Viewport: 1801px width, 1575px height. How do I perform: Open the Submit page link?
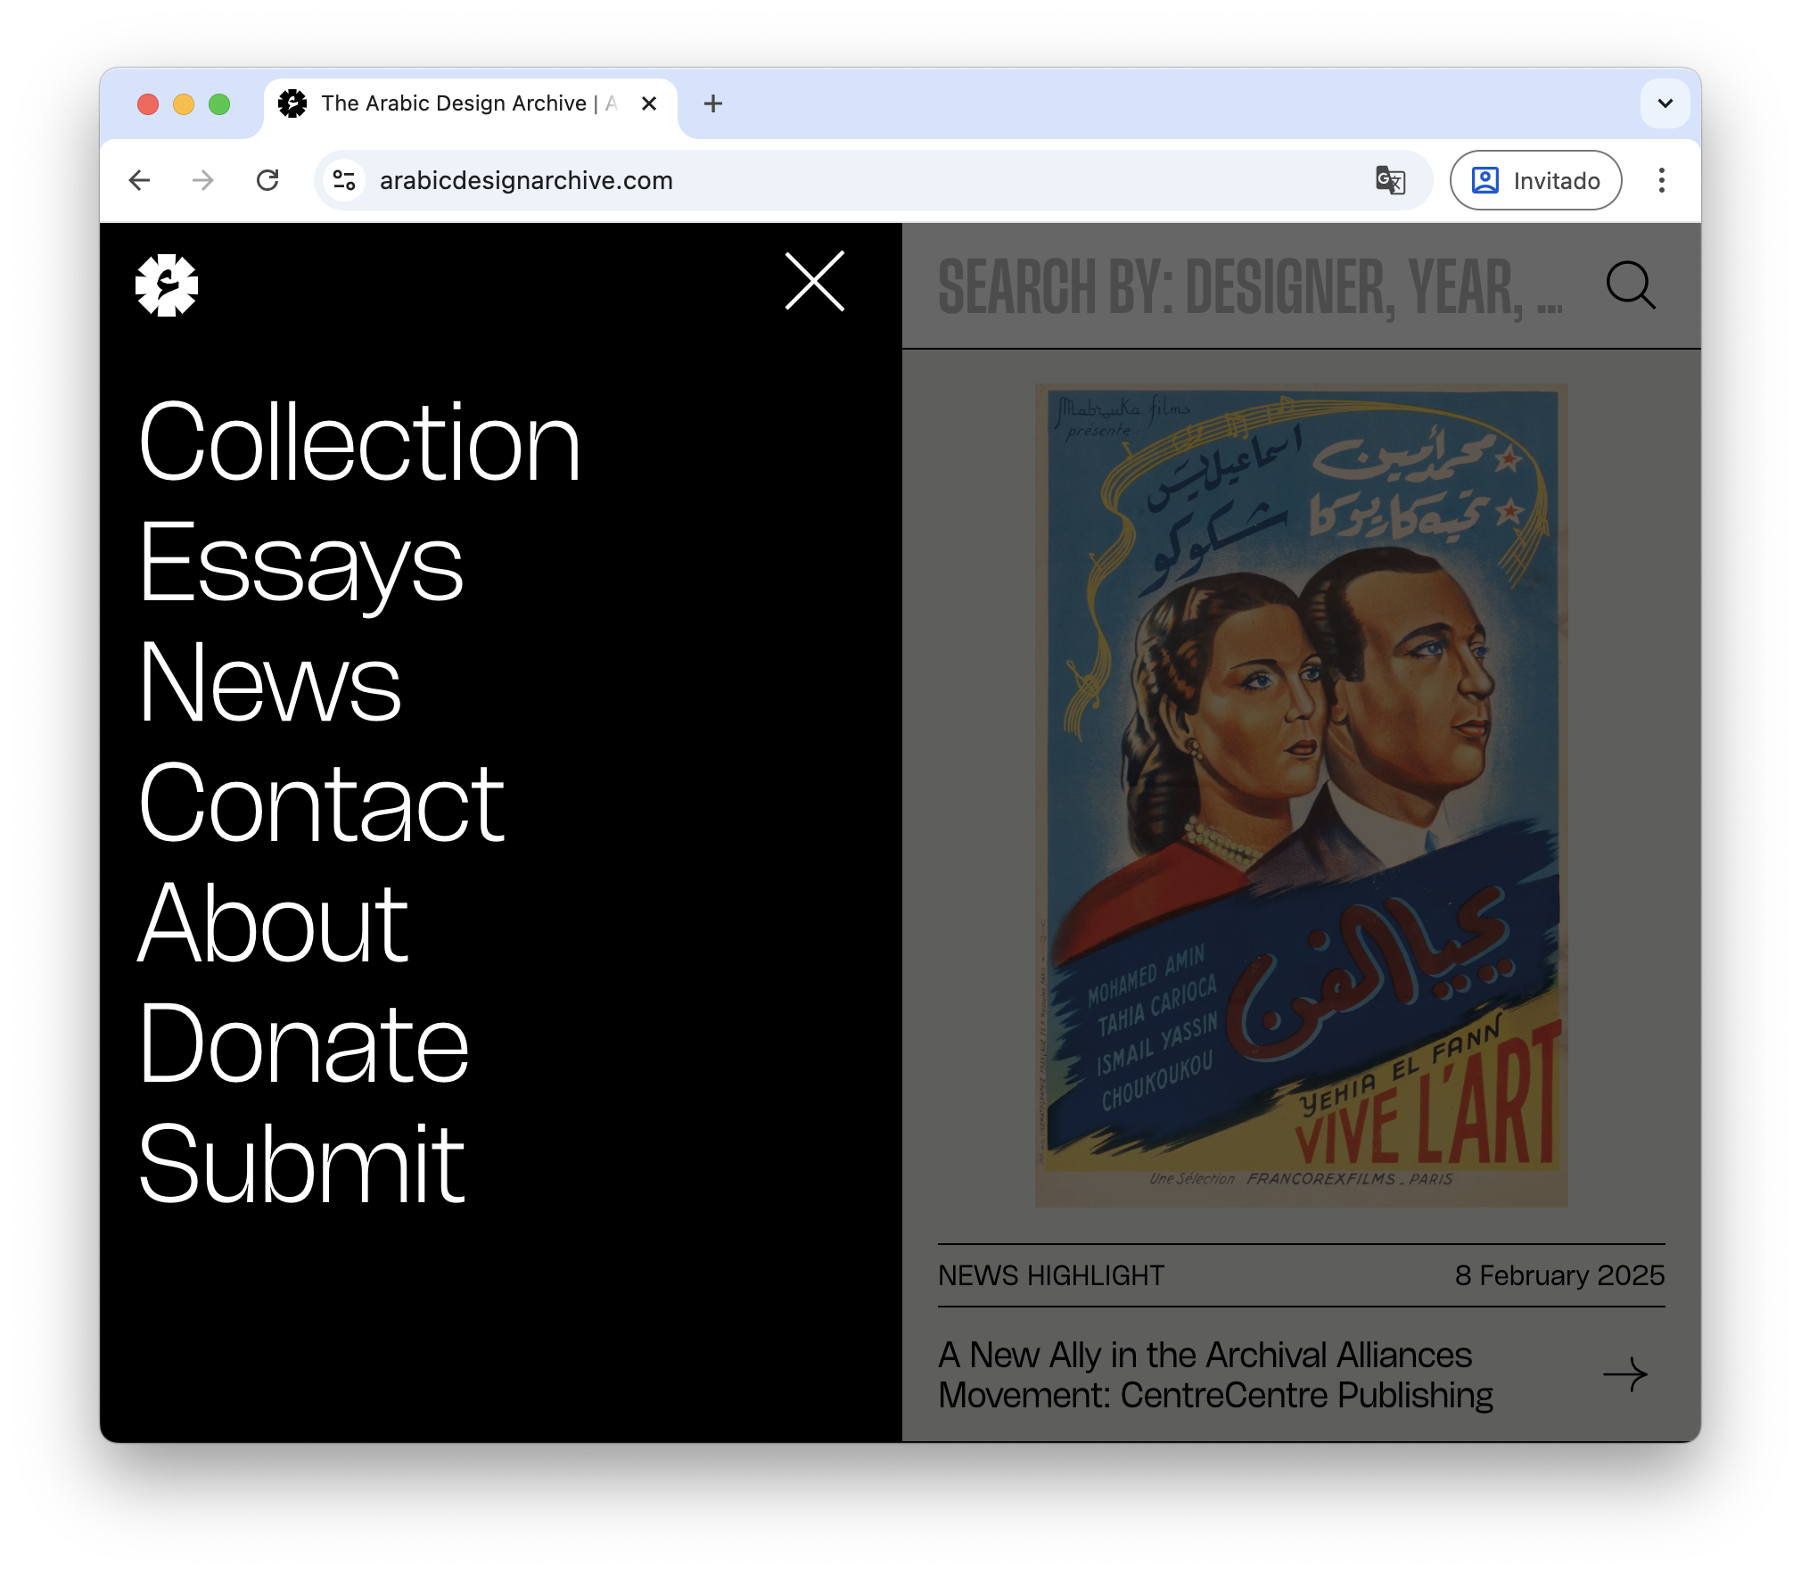(301, 1164)
